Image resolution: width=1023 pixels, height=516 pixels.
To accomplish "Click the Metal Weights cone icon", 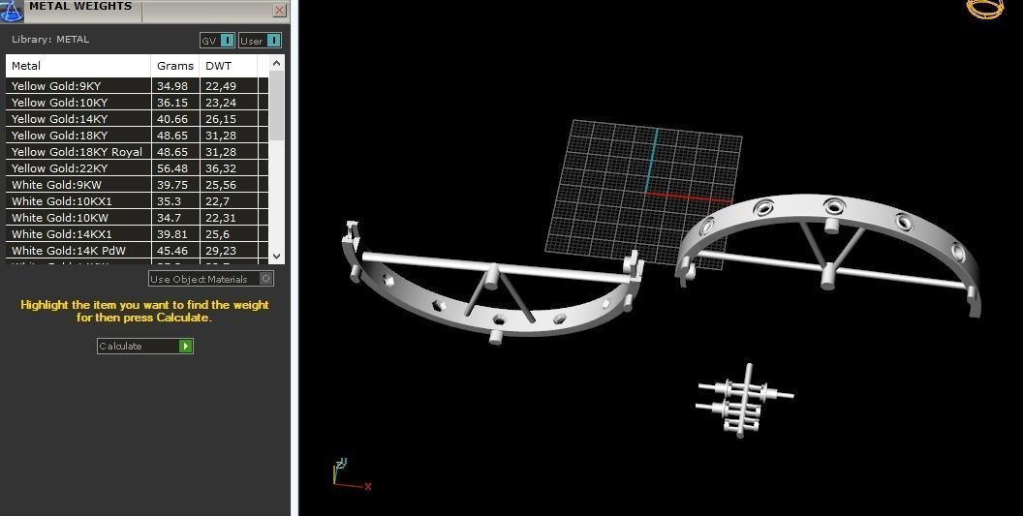I will [11, 11].
